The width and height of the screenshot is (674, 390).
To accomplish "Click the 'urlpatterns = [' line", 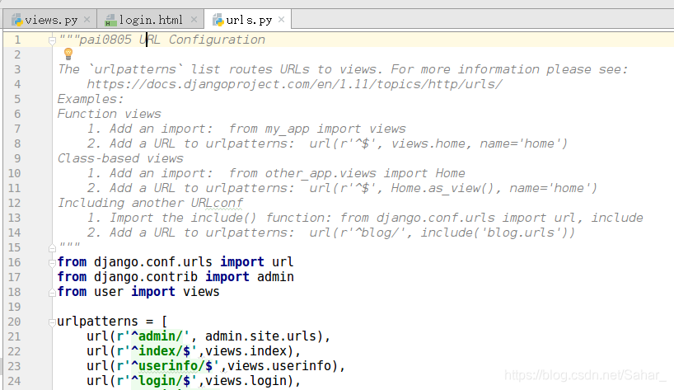I will coord(112,322).
